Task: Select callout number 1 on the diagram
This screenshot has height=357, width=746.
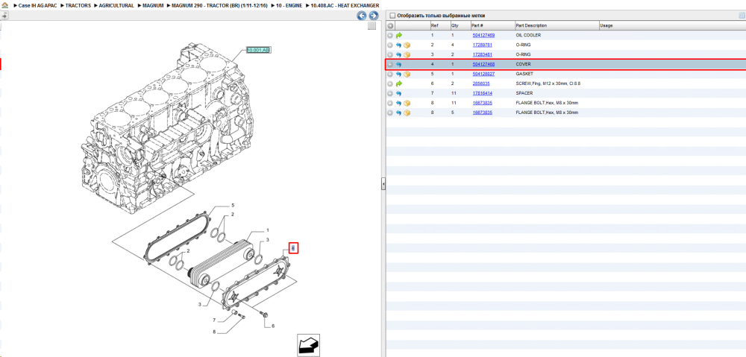Action: click(x=267, y=230)
